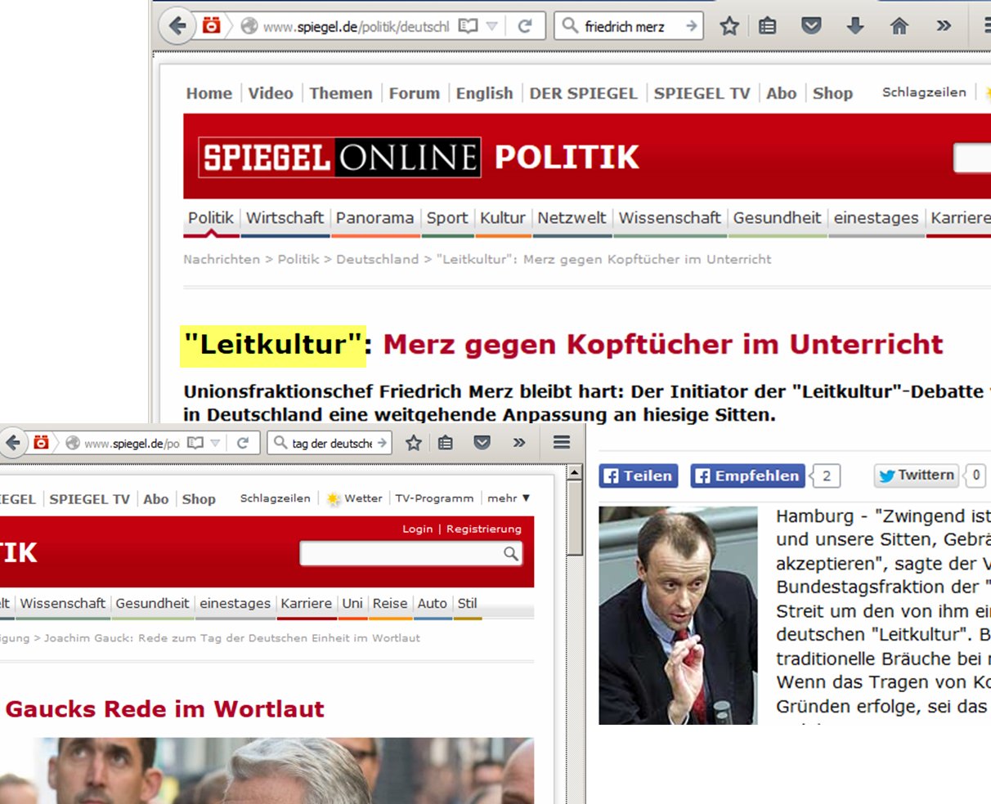Go back in the friedrich merz browser window
Viewport: 991px width, 804px height.
tap(177, 26)
